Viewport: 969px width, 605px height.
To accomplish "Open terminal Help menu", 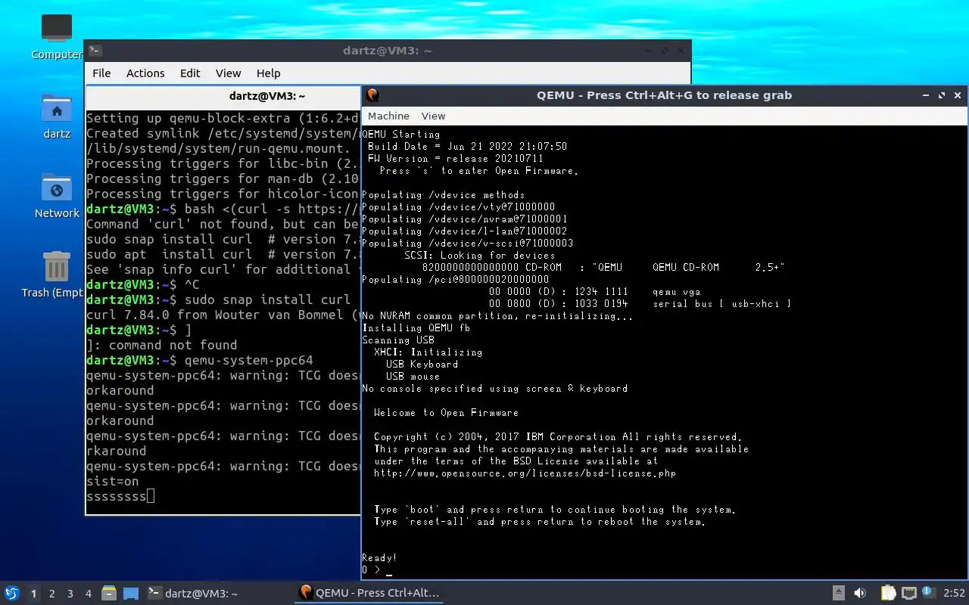I will point(268,73).
